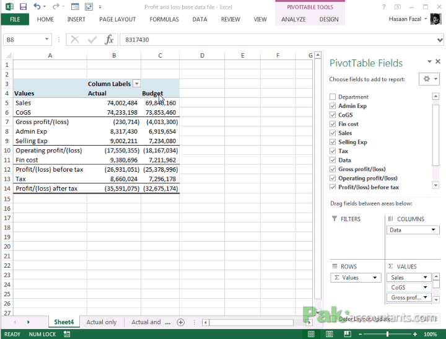Click the user account photo
This screenshot has width=446, height=339.
pos(435,19)
